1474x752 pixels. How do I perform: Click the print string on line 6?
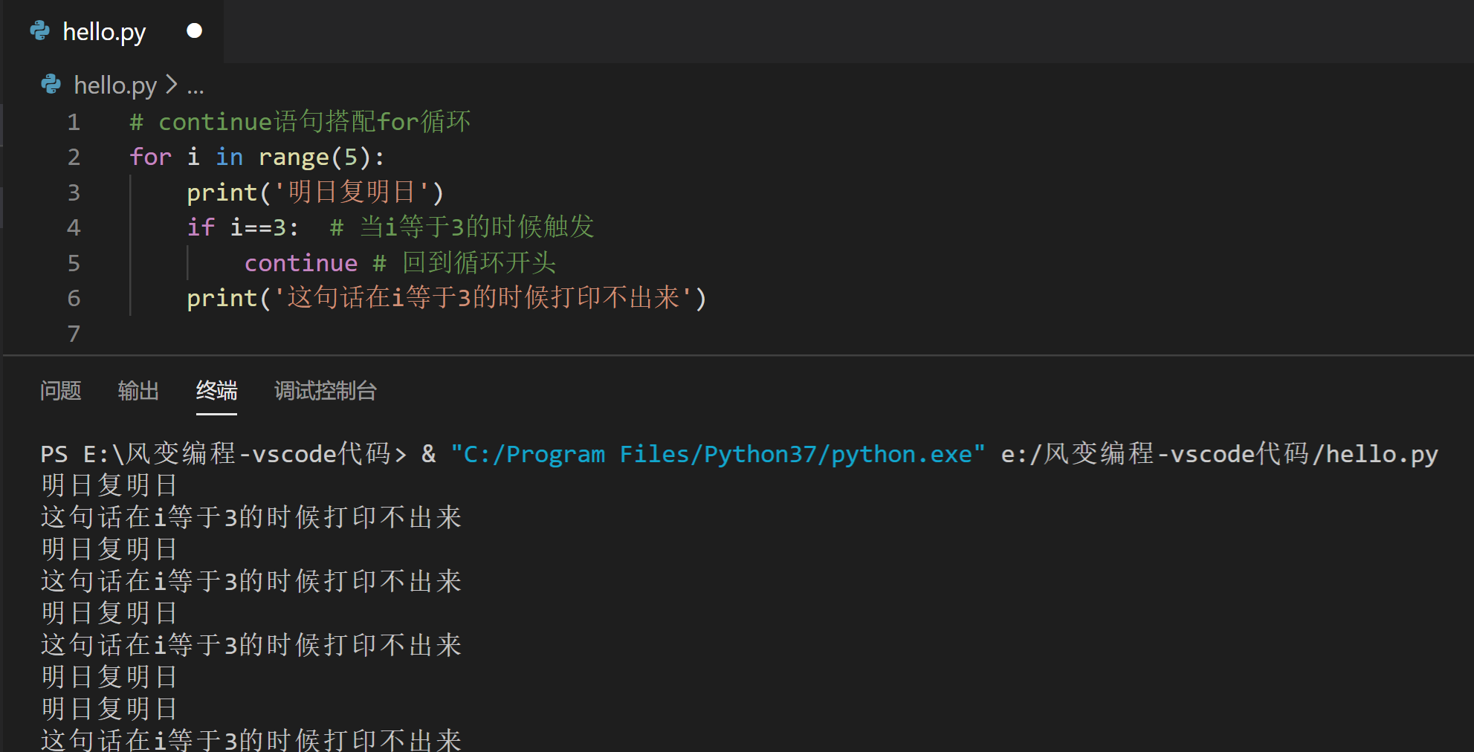[483, 298]
